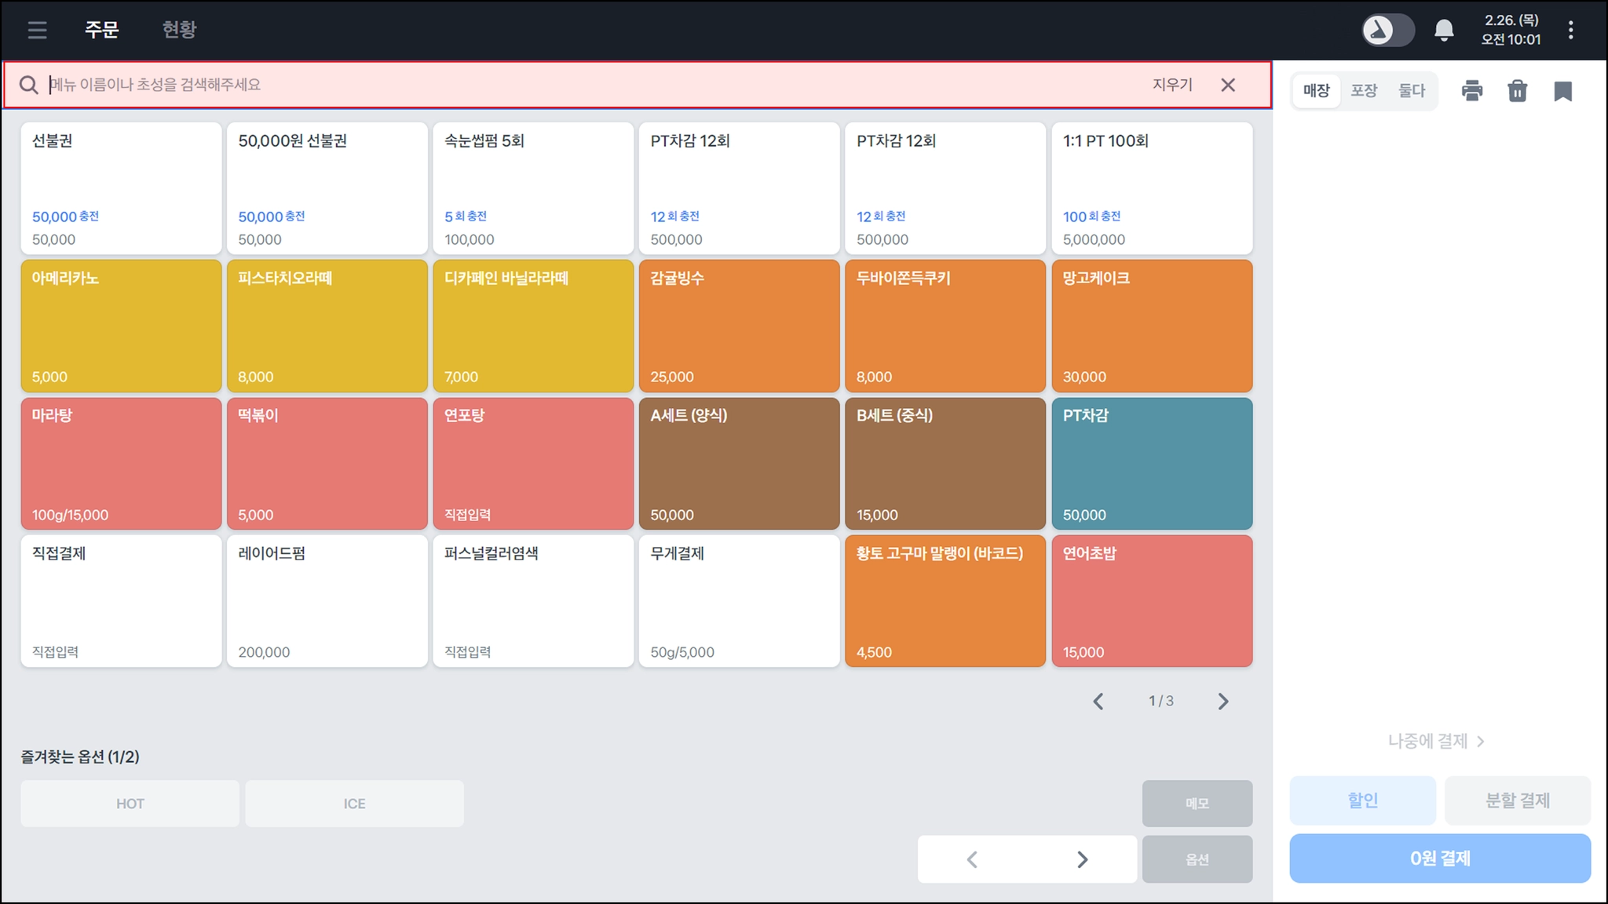1608x904 pixels.
Task: Toggle the switch in the top bar
Action: (x=1387, y=31)
